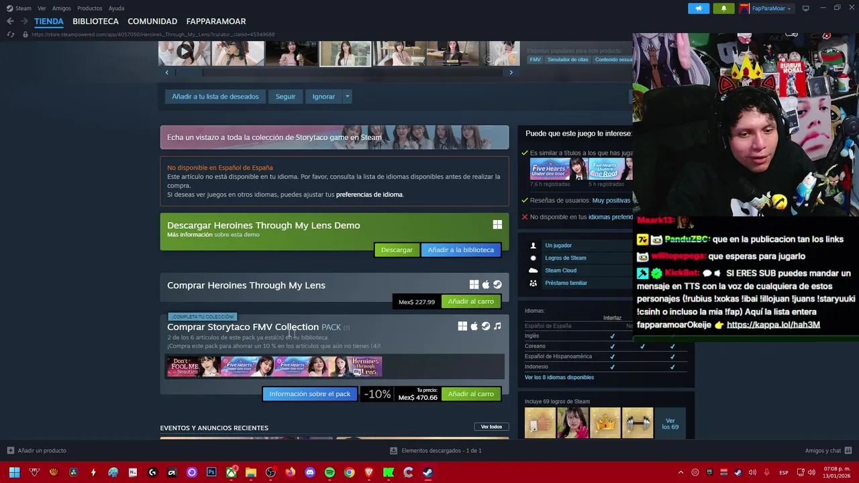Add Heroines Through My Lens to cart

tap(470, 302)
